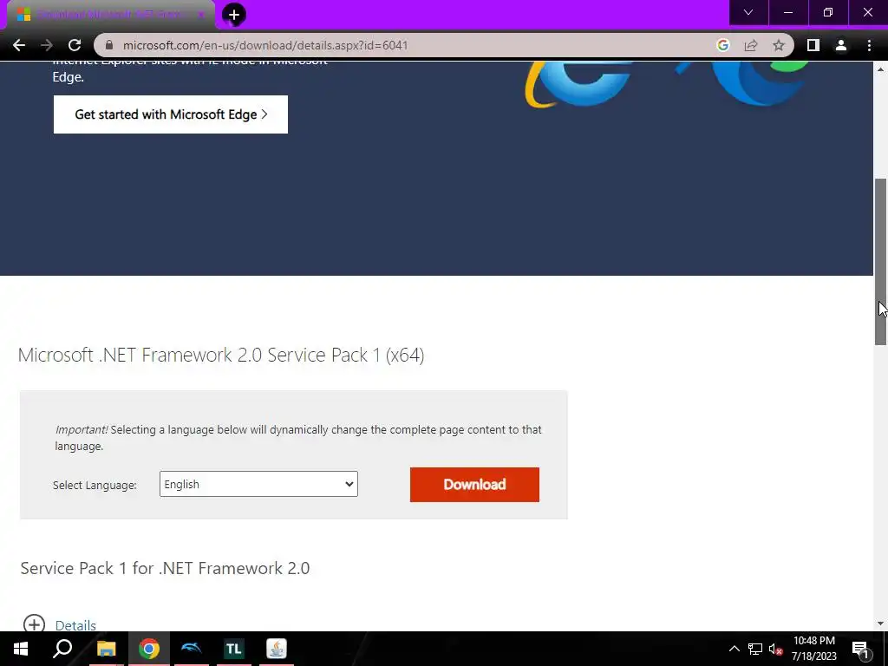
Task: Open the taskbar clock and date
Action: [813, 649]
